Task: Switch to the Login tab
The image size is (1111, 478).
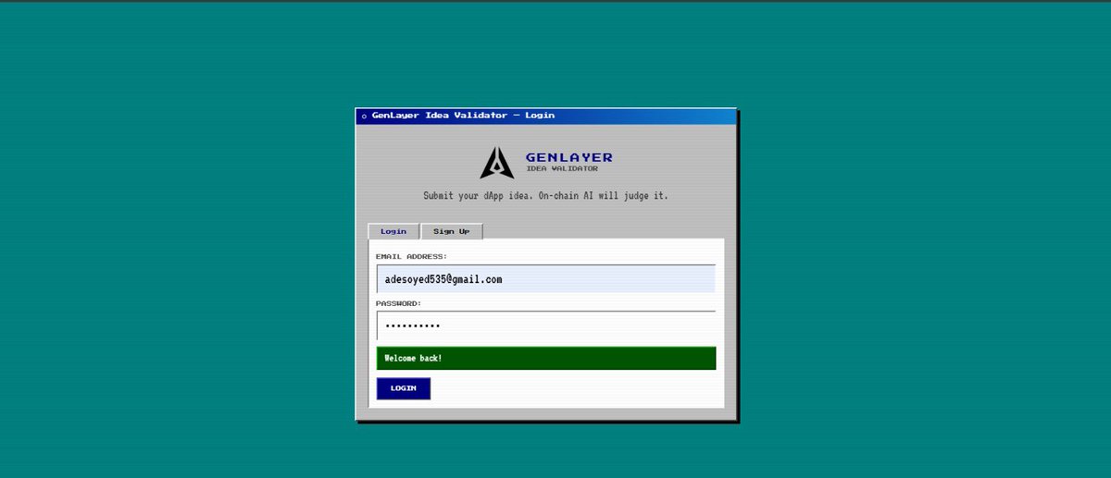Action: point(393,231)
